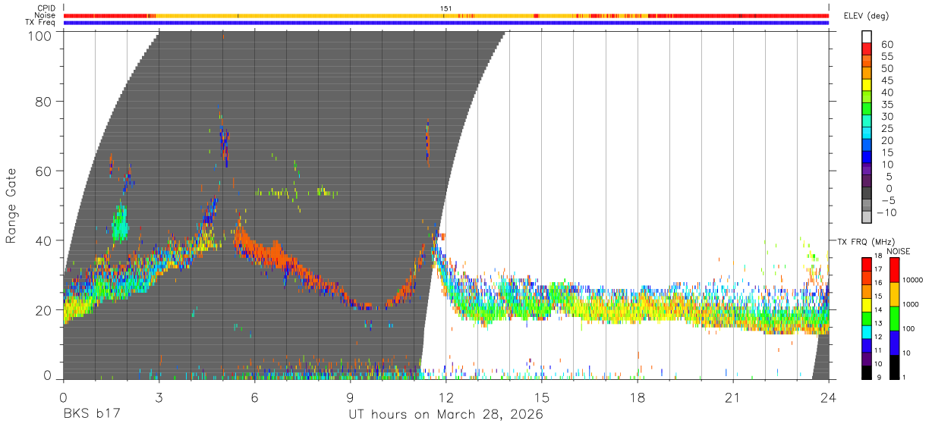Click the '9' tick on the UT hours axis

(x=351, y=397)
